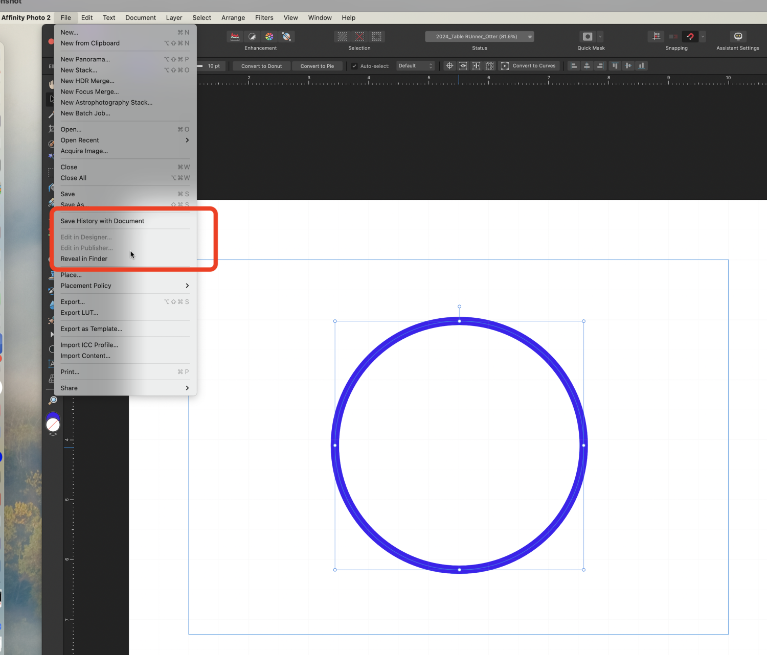The width and height of the screenshot is (767, 655).
Task: Click the Auto Levels enhancement icon
Action: click(235, 37)
